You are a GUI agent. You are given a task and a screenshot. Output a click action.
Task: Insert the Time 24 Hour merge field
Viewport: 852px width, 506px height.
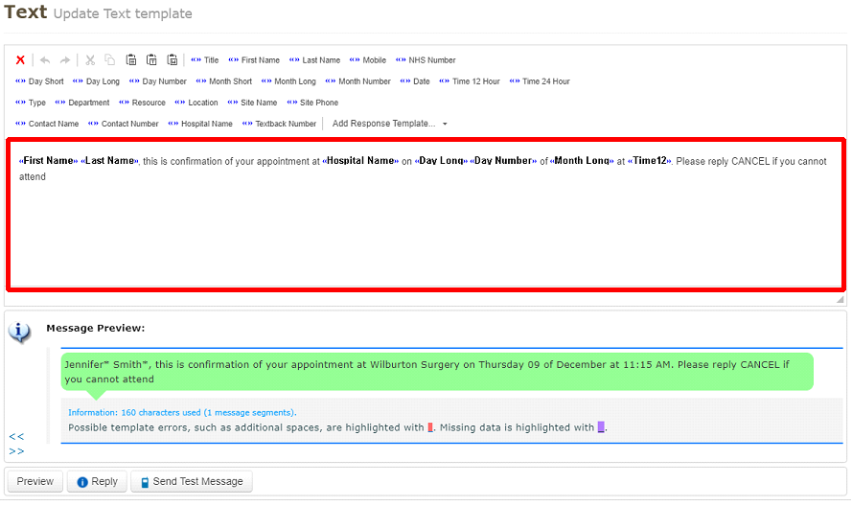tap(540, 81)
